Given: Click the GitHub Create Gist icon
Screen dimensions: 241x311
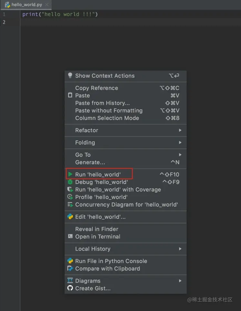Looking at the screenshot, I should tap(70, 288).
